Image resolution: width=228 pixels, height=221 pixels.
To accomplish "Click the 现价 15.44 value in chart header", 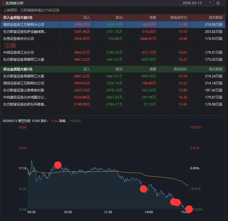I will tap(54, 121).
